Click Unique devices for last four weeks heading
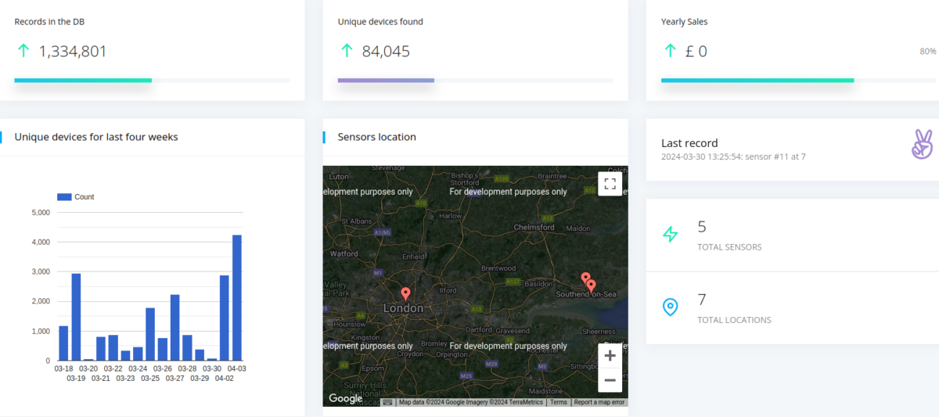 [96, 137]
